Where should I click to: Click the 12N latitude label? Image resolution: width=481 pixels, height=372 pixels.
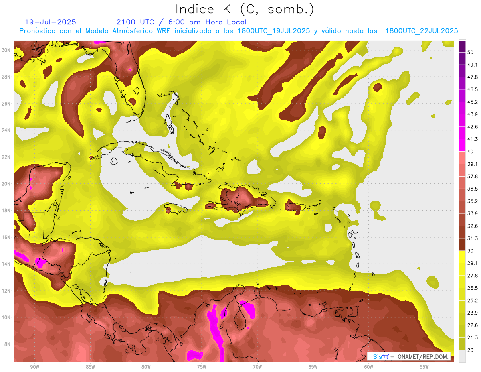click(x=7, y=291)
